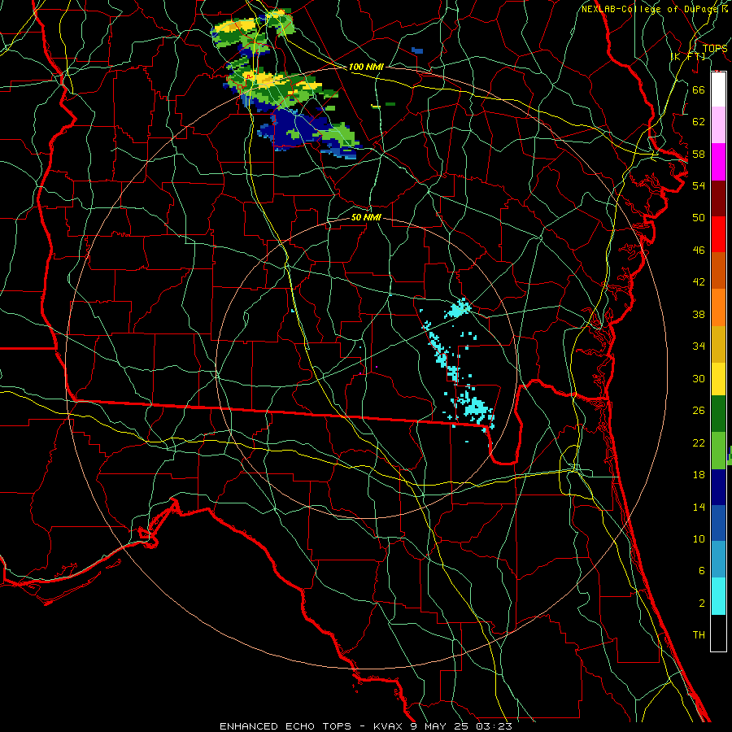Screen dimensions: 732x732
Task: Click the '10' legend value
Action: 699,538
